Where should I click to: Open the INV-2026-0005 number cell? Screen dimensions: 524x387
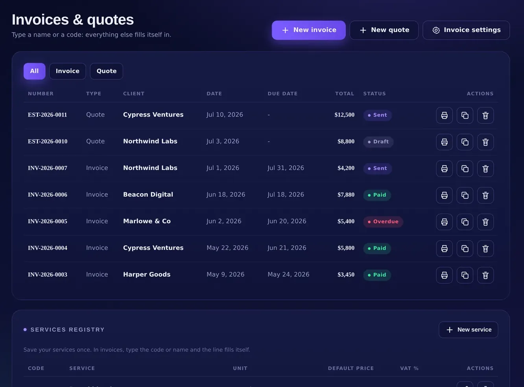[x=48, y=222]
